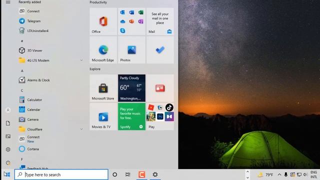Open Microsoft Store tile
Image resolution: width=320 pixels, height=180 pixels.
(x=103, y=88)
